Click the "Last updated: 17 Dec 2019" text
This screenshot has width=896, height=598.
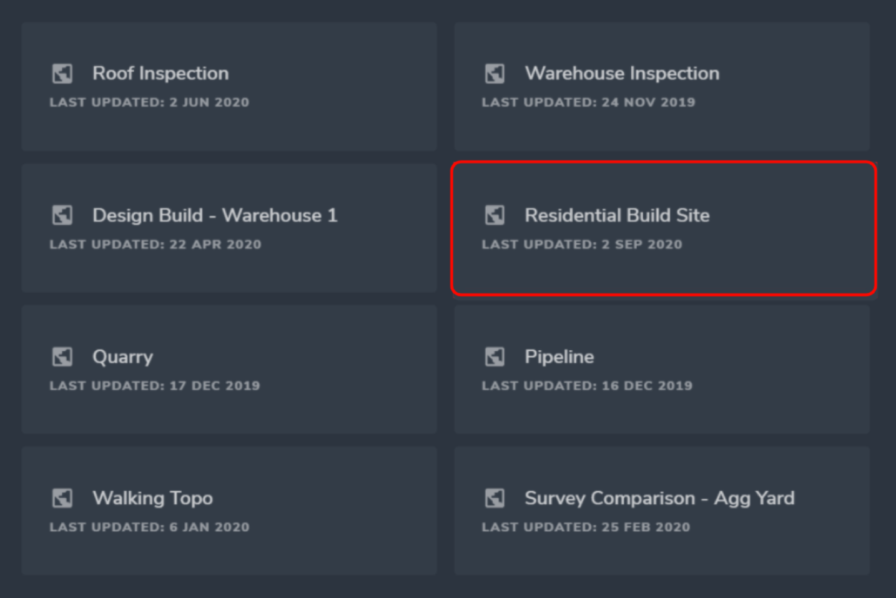155,386
